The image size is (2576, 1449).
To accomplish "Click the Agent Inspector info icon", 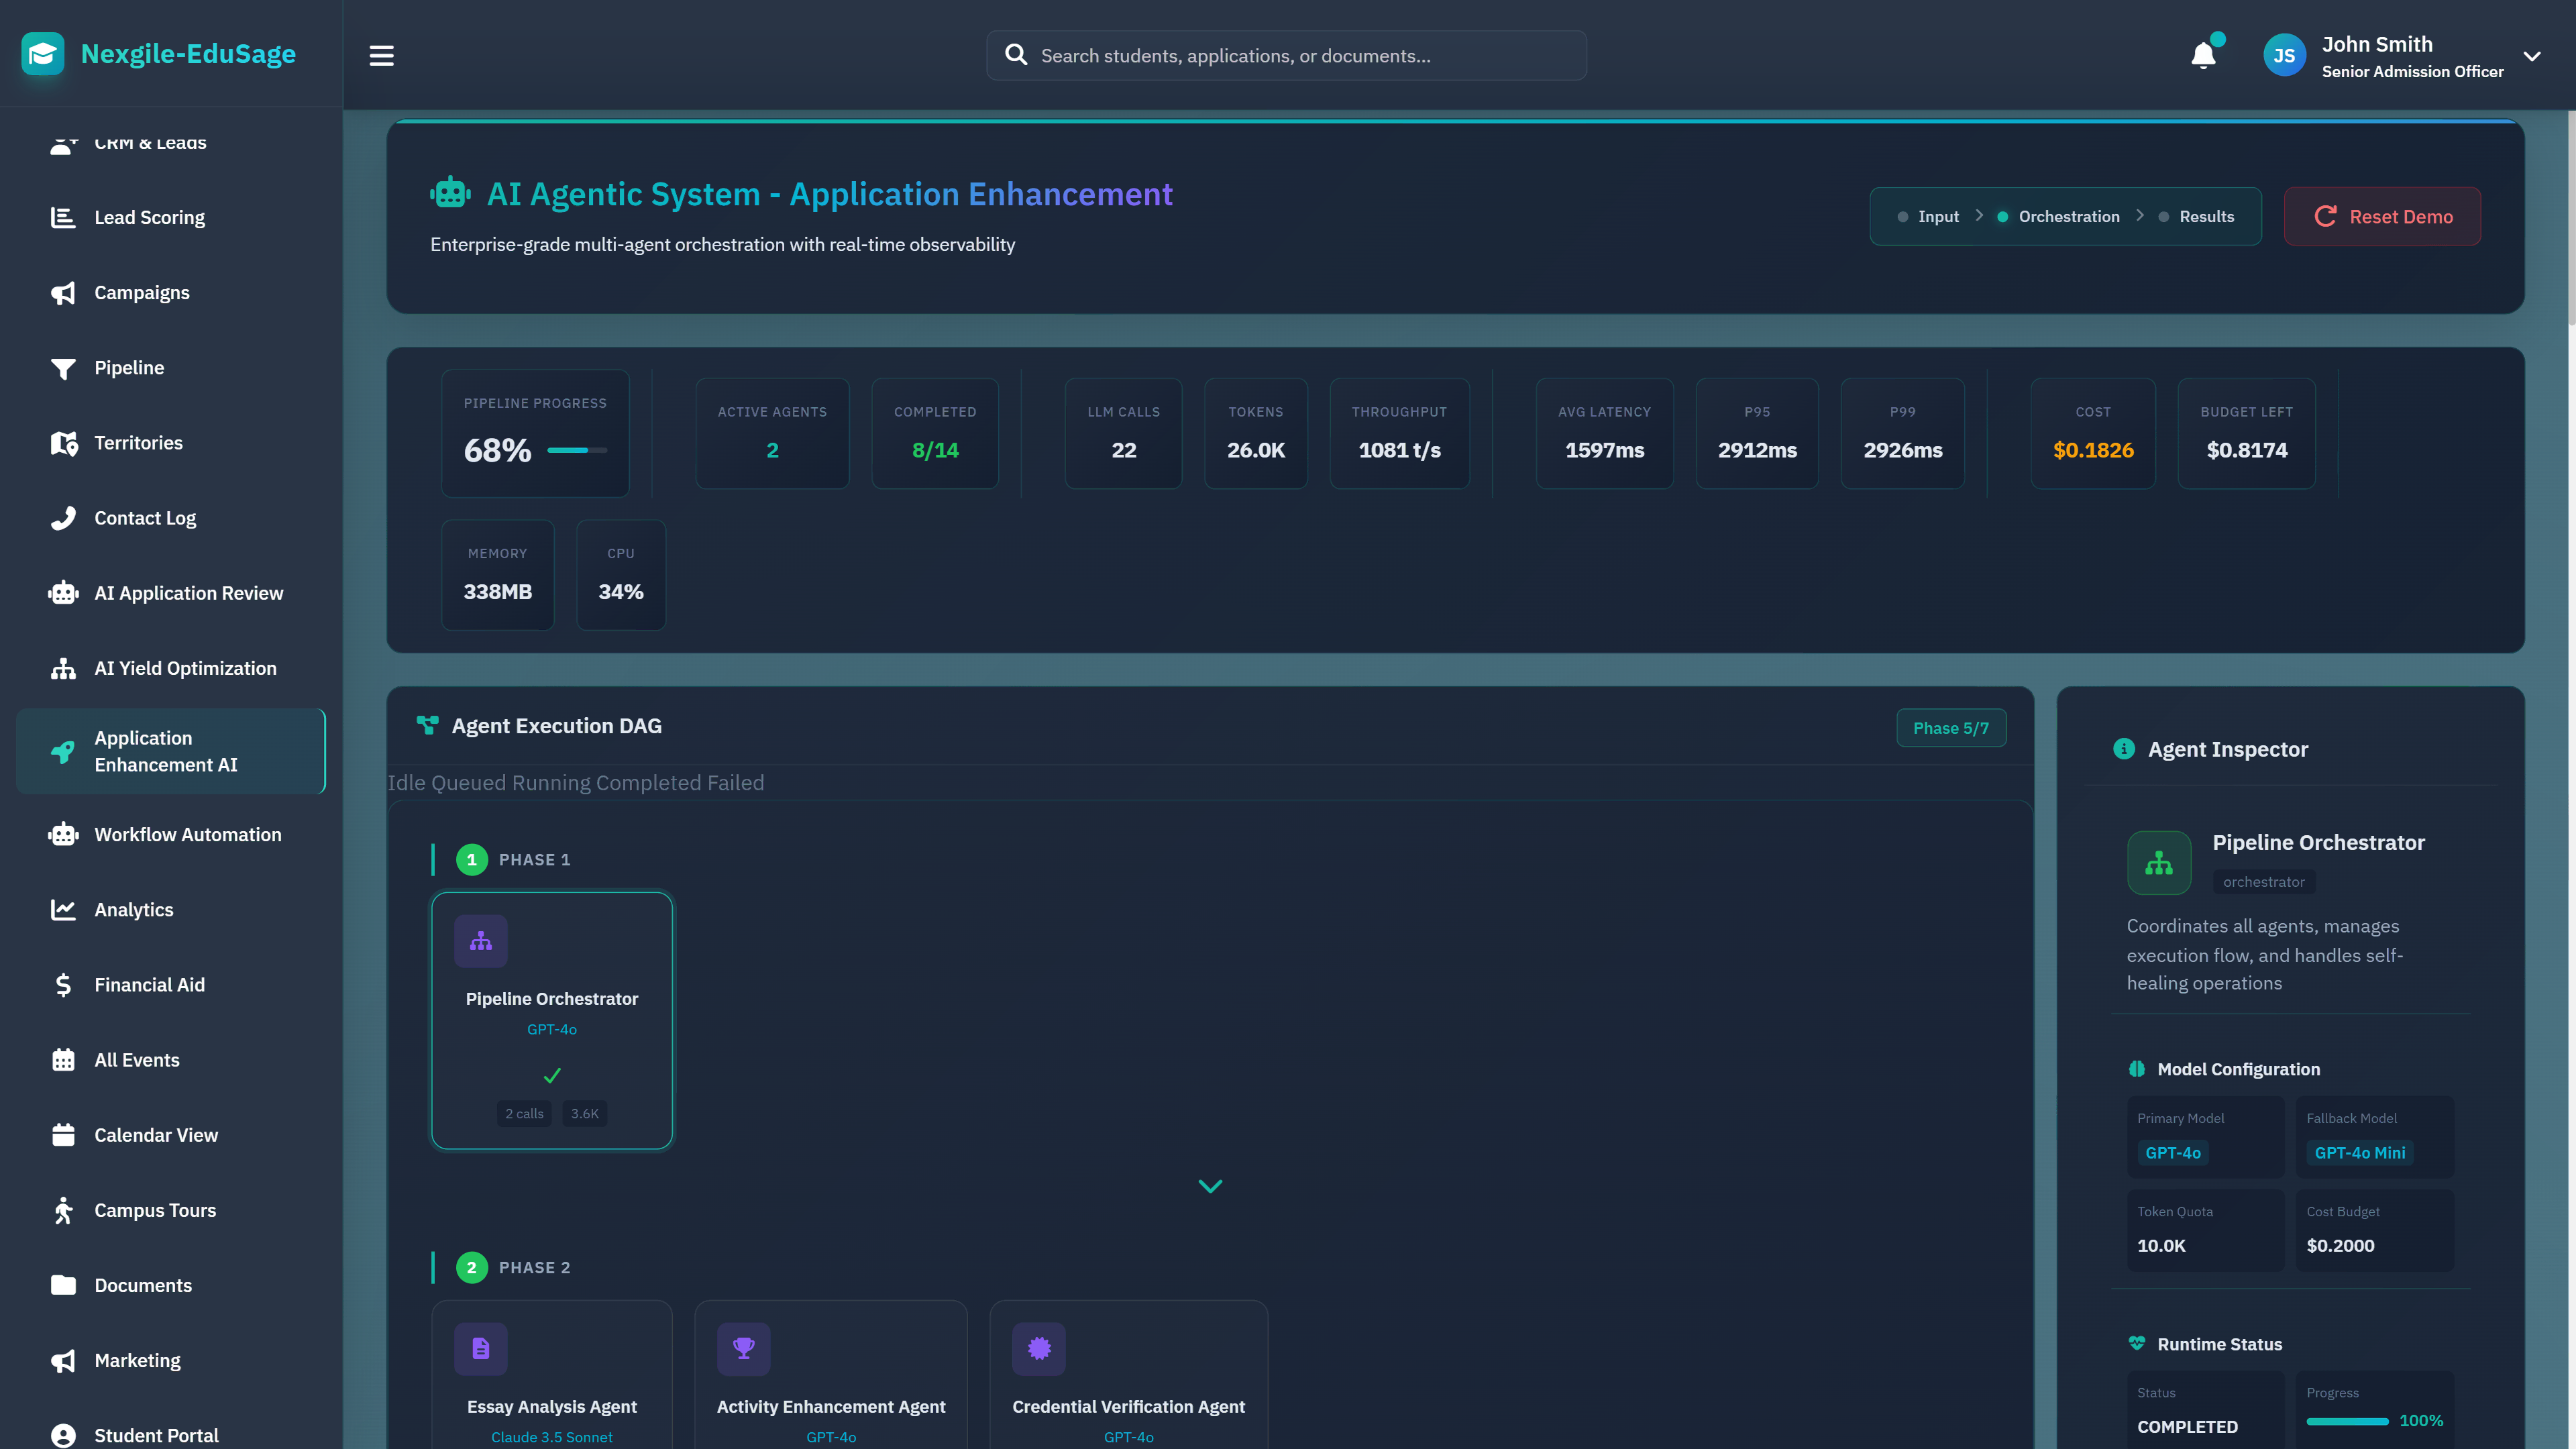I will point(2124,749).
